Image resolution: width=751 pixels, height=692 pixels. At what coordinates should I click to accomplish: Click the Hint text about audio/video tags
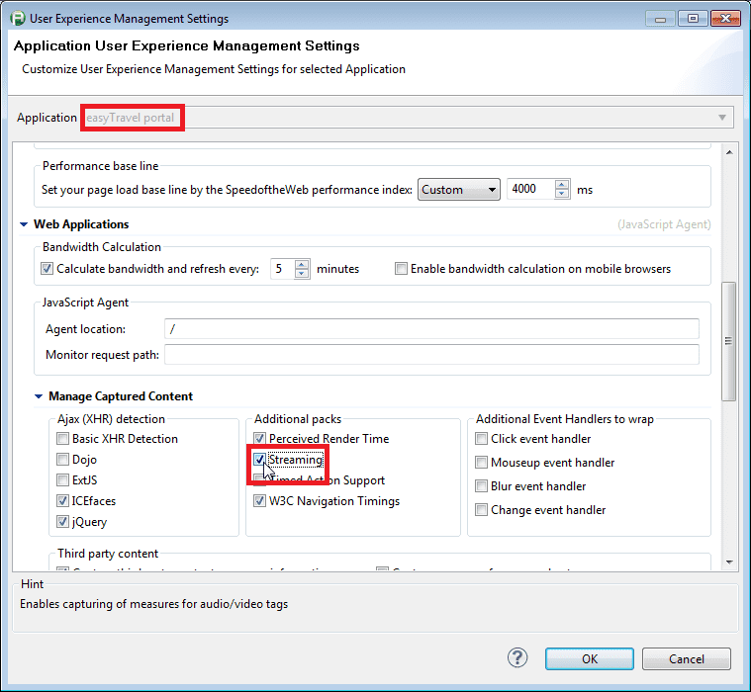[153, 604]
